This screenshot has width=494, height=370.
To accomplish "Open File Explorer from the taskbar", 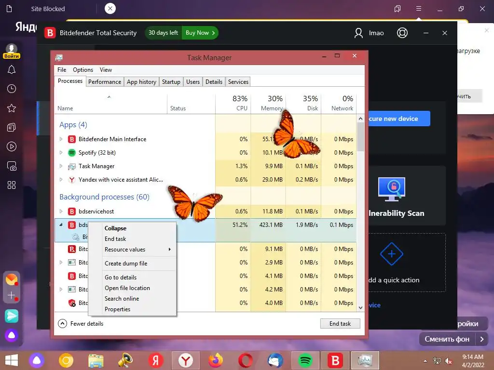I will pos(96,360).
